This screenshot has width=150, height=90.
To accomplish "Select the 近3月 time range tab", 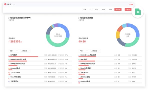I will [103, 9].
